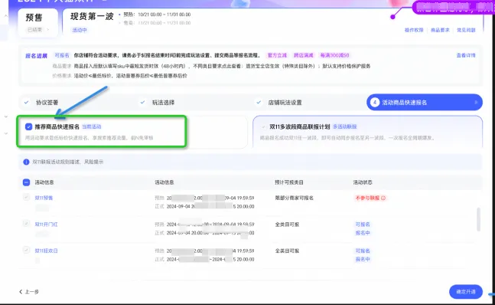Click the red info icon after 不参与联报
Viewport: 495px width, 305px height.
click(383, 198)
